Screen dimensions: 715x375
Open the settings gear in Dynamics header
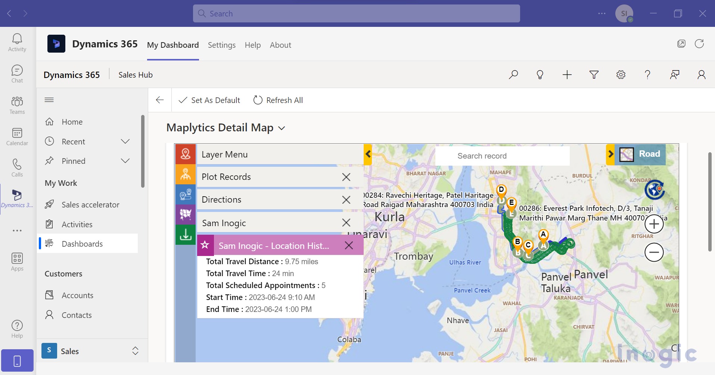621,75
